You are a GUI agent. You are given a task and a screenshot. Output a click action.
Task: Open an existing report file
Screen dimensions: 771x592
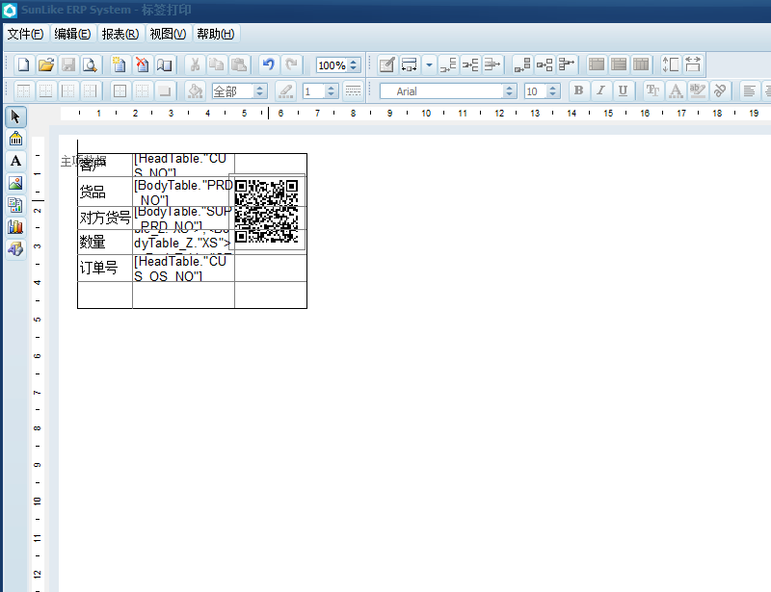click(45, 64)
